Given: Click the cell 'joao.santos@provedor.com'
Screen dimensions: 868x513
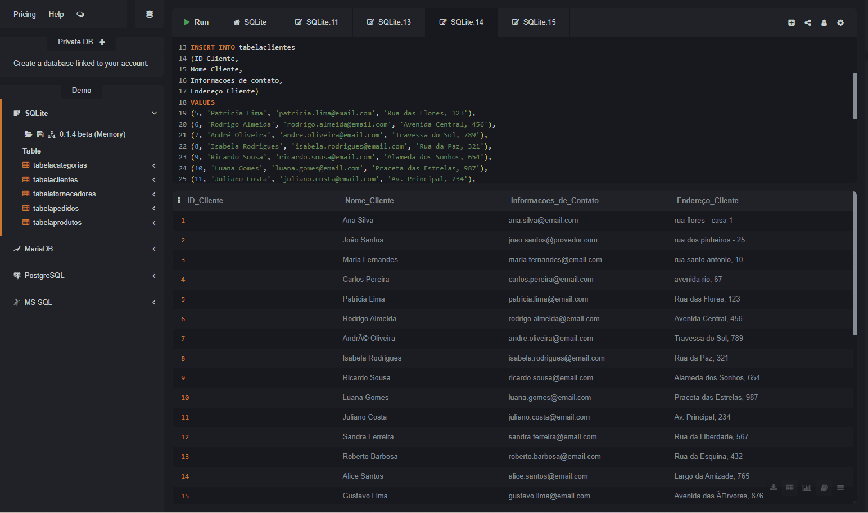Looking at the screenshot, I should click(x=553, y=240).
